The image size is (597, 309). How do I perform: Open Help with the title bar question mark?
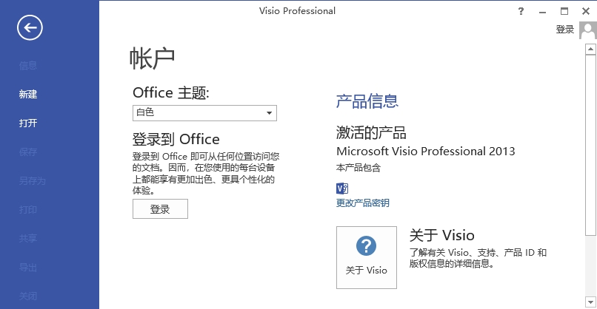[521, 11]
